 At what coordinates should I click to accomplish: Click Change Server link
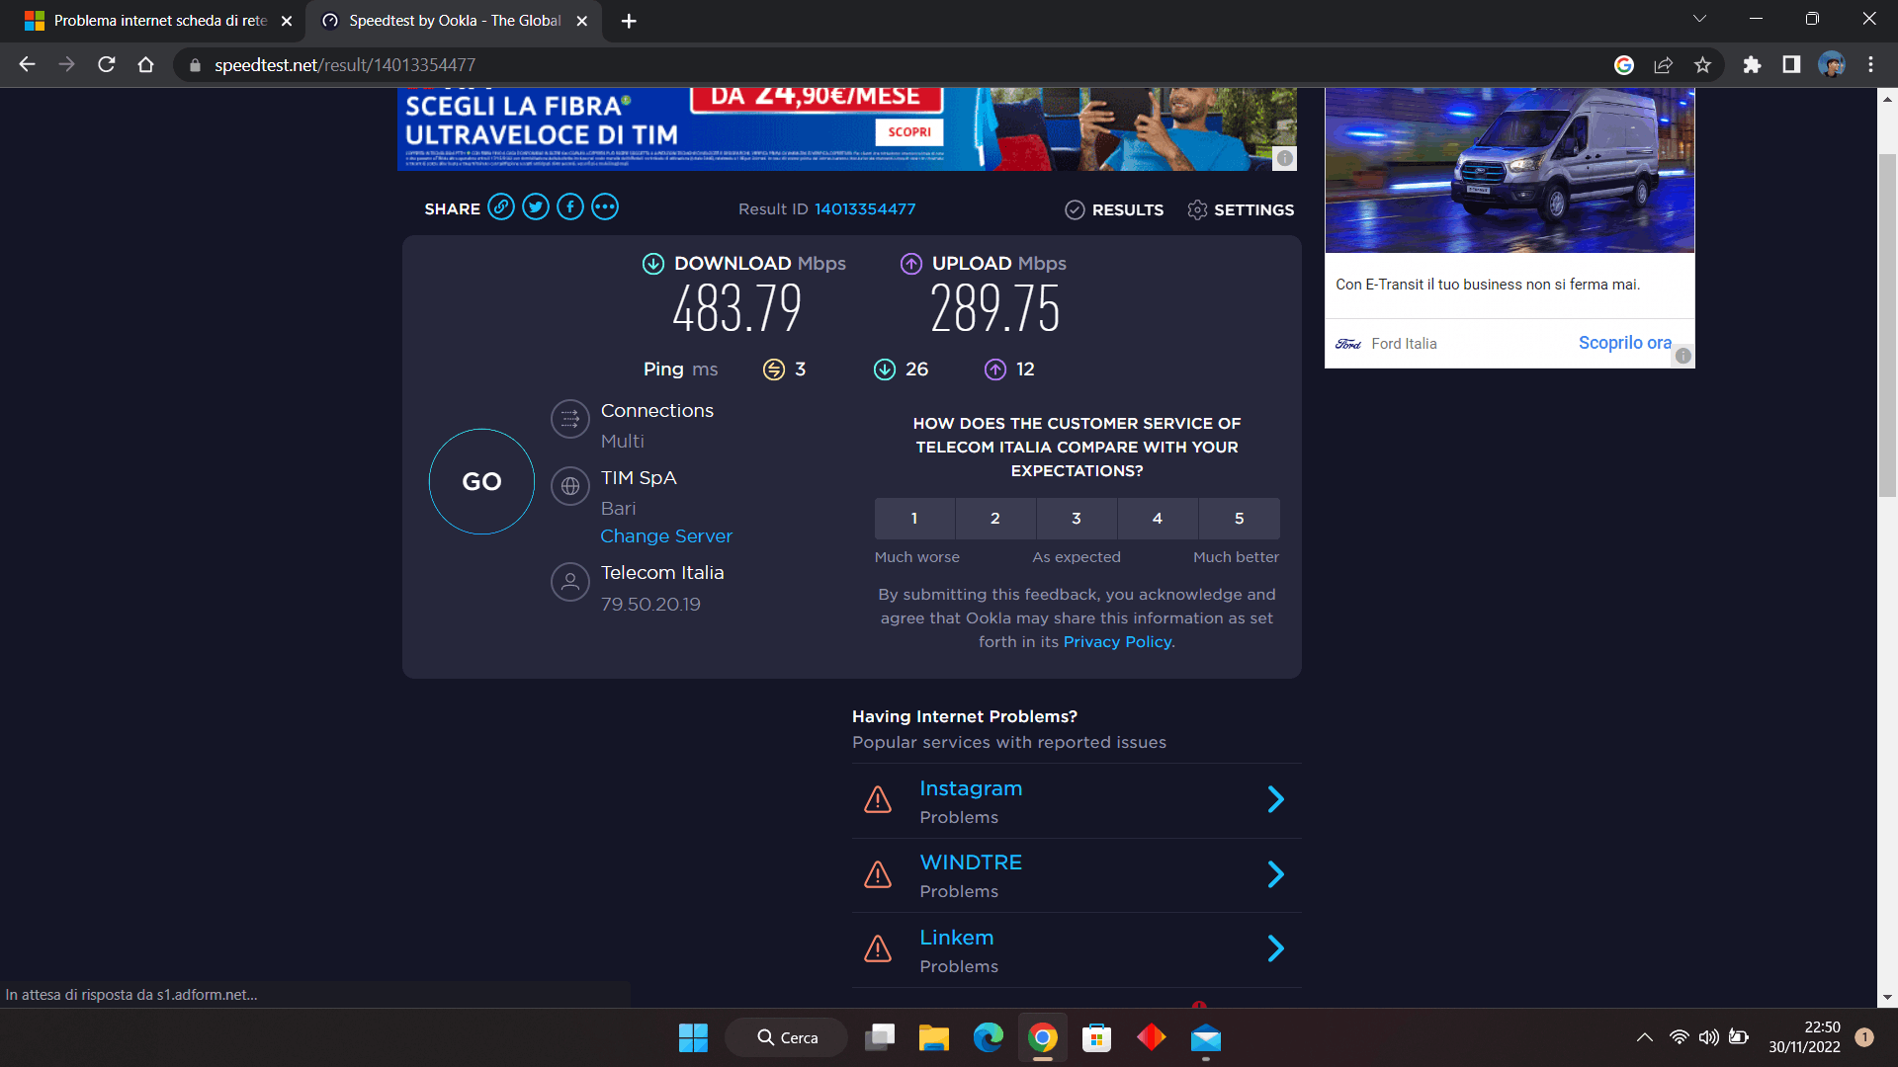click(x=666, y=536)
